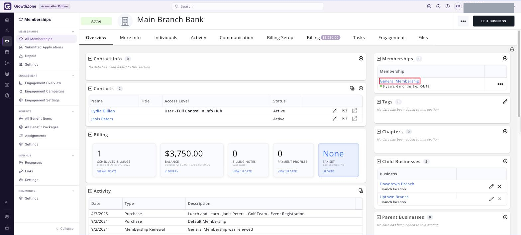Add new Contact Info entry
521x235 pixels.
click(361, 59)
